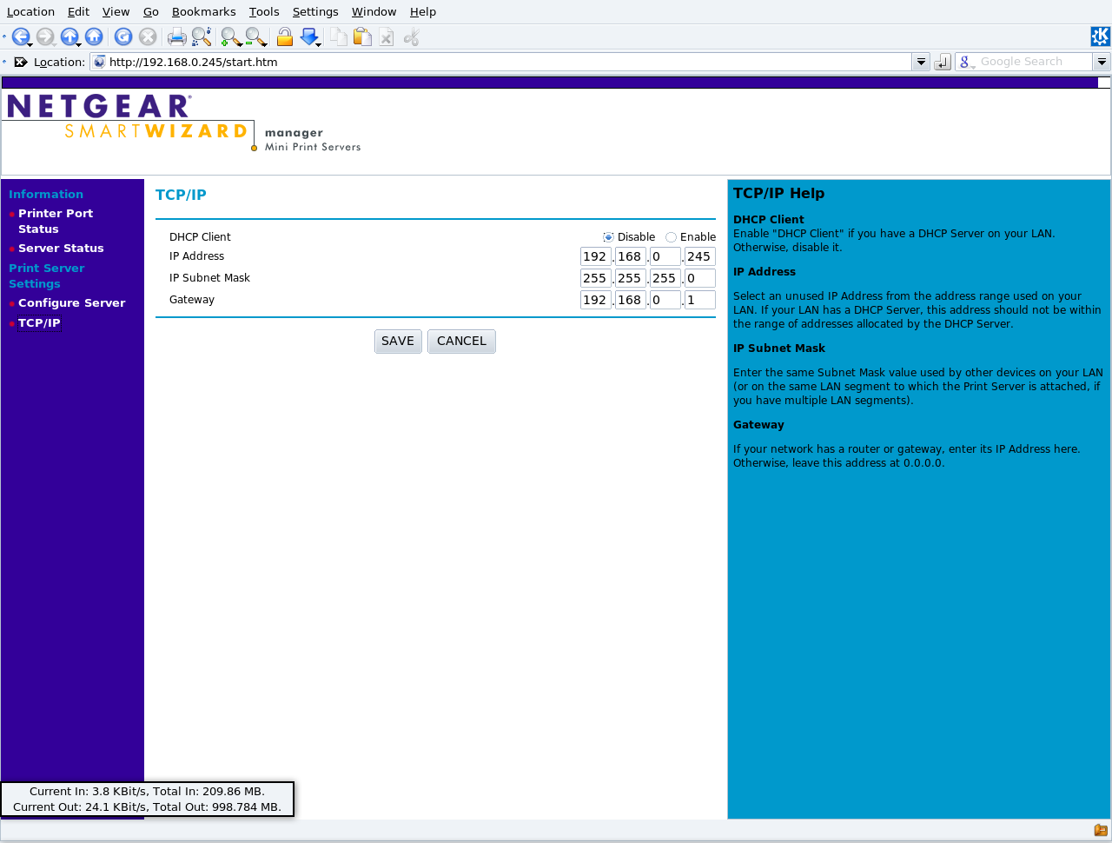1112x843 pixels.
Task: Click the Google search provider icon
Action: 965,62
